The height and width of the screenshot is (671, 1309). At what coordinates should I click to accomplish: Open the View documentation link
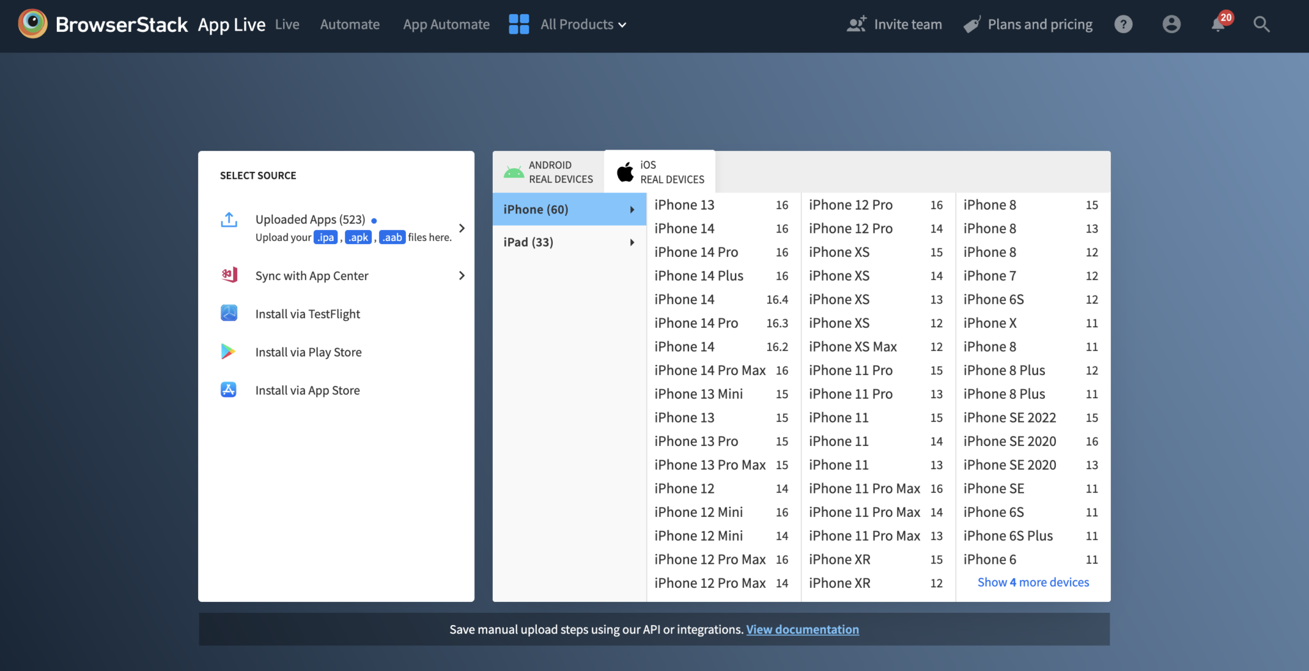coord(802,629)
